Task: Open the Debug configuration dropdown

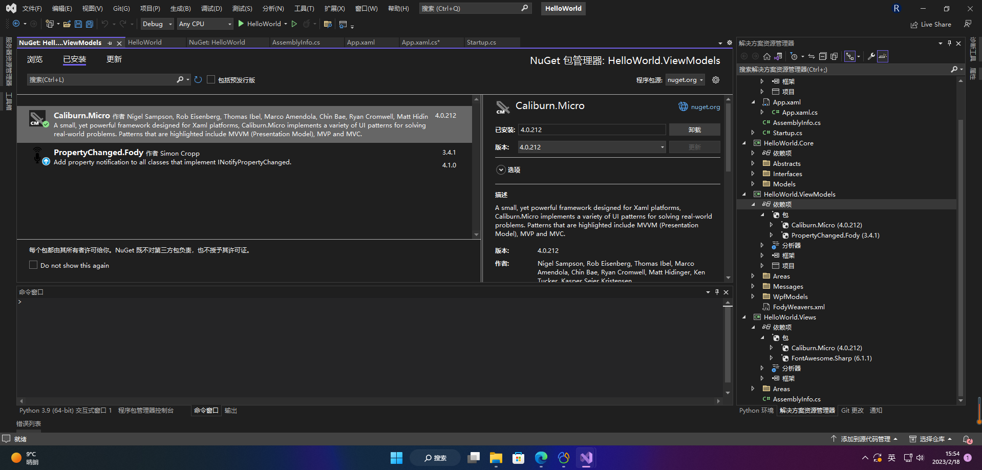Action: pos(157,24)
